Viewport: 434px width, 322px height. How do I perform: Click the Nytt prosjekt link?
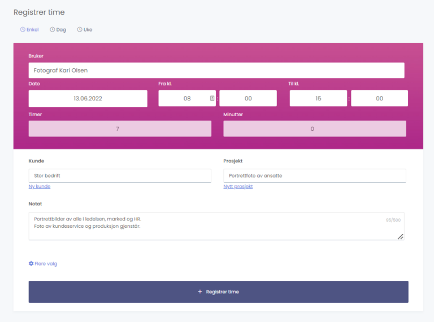pos(238,186)
